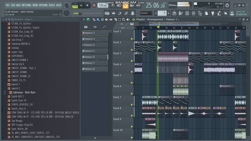Click the circular refresh icon near CPU meter

click(227, 5)
